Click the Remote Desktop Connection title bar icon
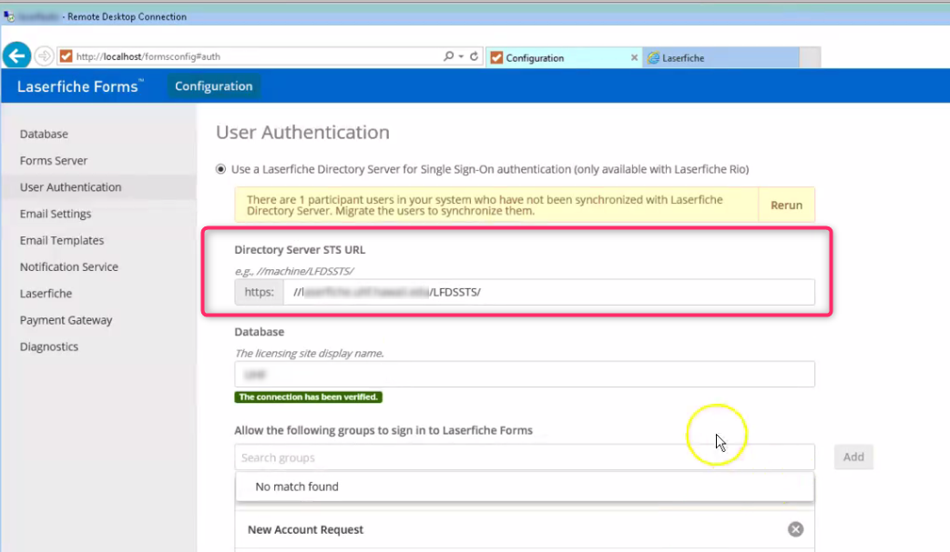This screenshot has height=552, width=950. click(8, 16)
